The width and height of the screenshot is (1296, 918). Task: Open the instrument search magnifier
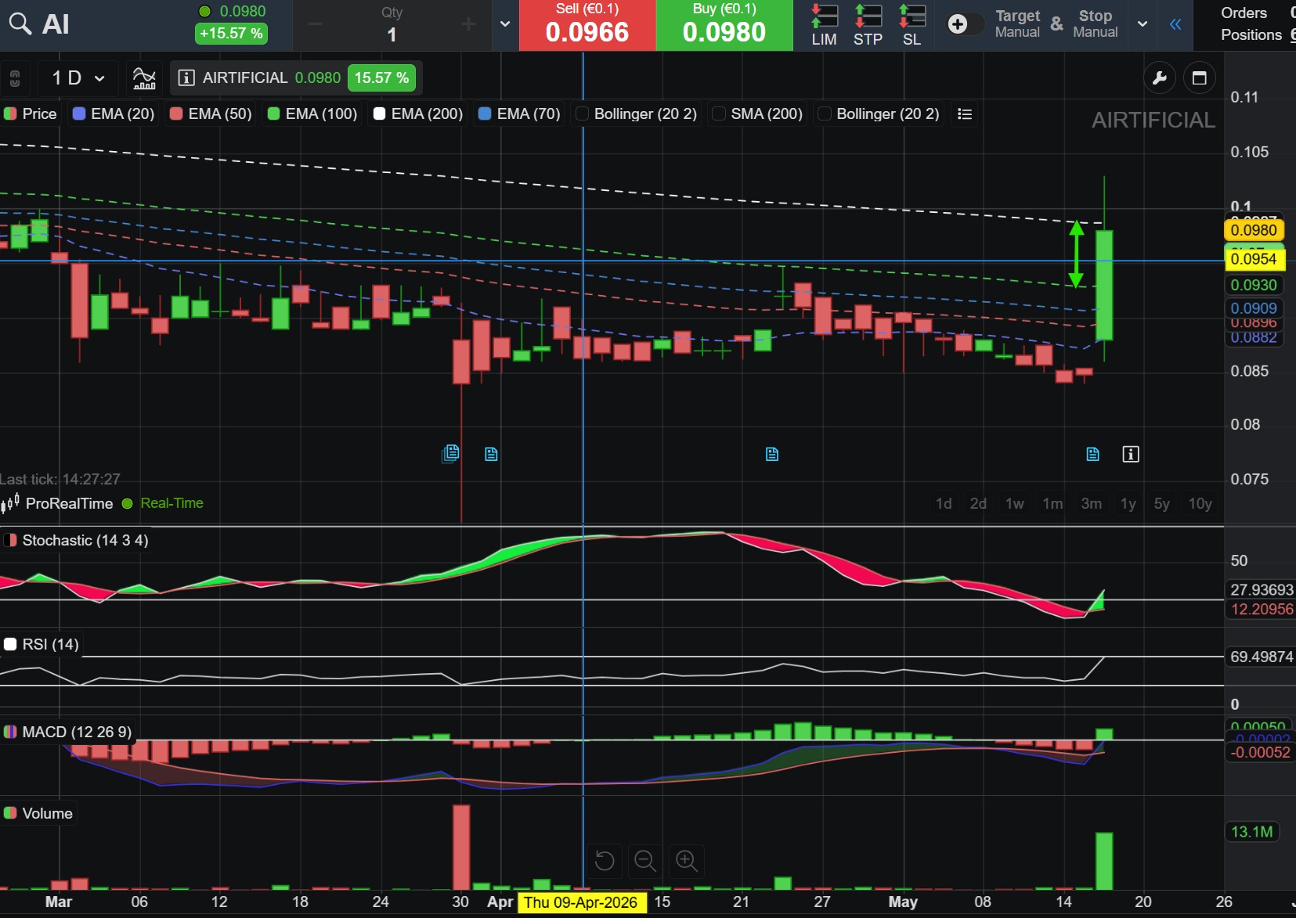[20, 24]
